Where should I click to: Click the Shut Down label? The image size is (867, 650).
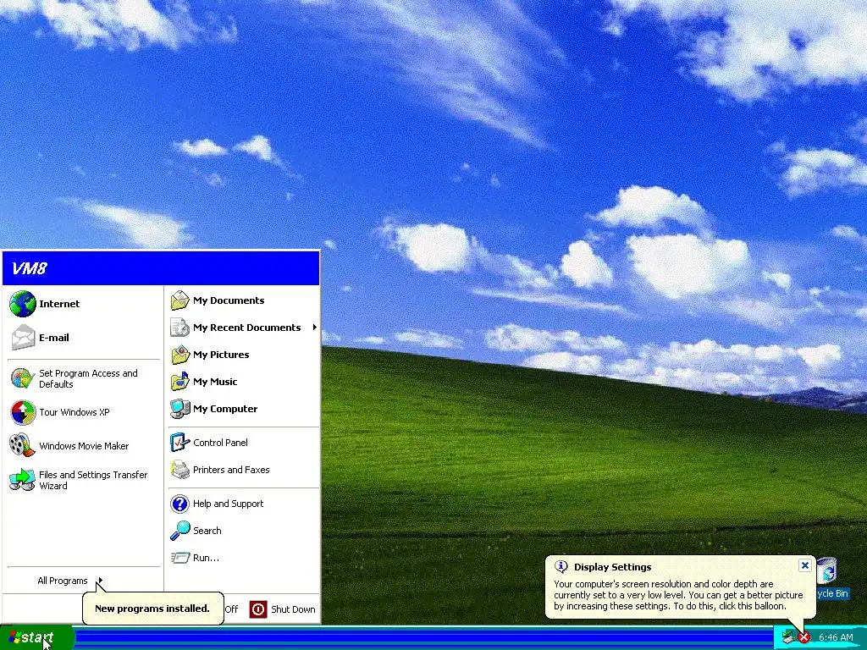coord(293,609)
